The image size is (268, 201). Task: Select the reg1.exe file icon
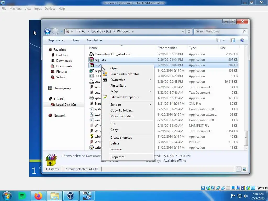(x=92, y=60)
